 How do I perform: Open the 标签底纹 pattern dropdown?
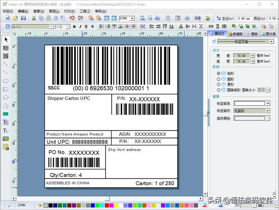click(267, 111)
